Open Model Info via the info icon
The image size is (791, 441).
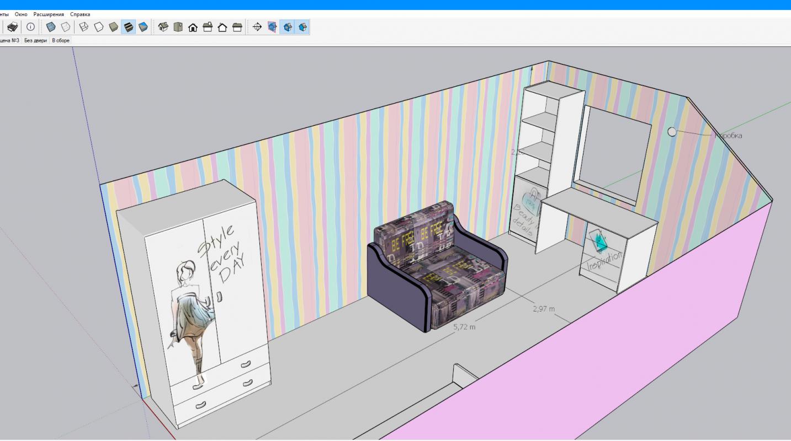(30, 27)
